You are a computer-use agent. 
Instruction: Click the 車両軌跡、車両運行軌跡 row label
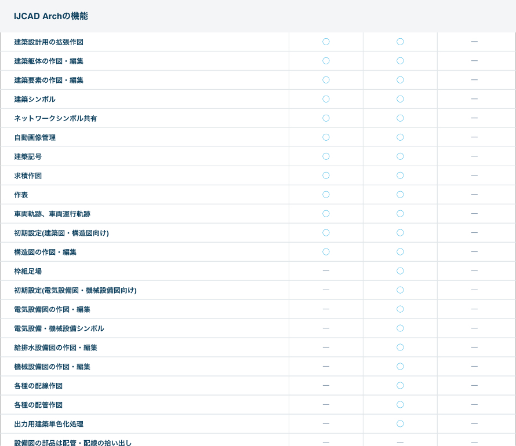tap(52, 214)
